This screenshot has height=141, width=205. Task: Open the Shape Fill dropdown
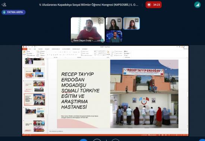(118, 51)
